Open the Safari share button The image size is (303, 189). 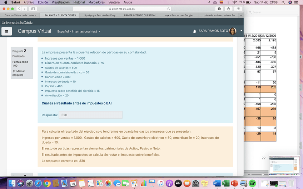click(229, 9)
